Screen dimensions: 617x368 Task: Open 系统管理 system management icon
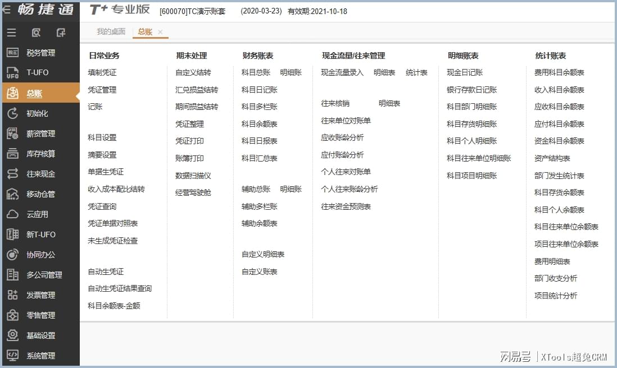click(x=12, y=356)
